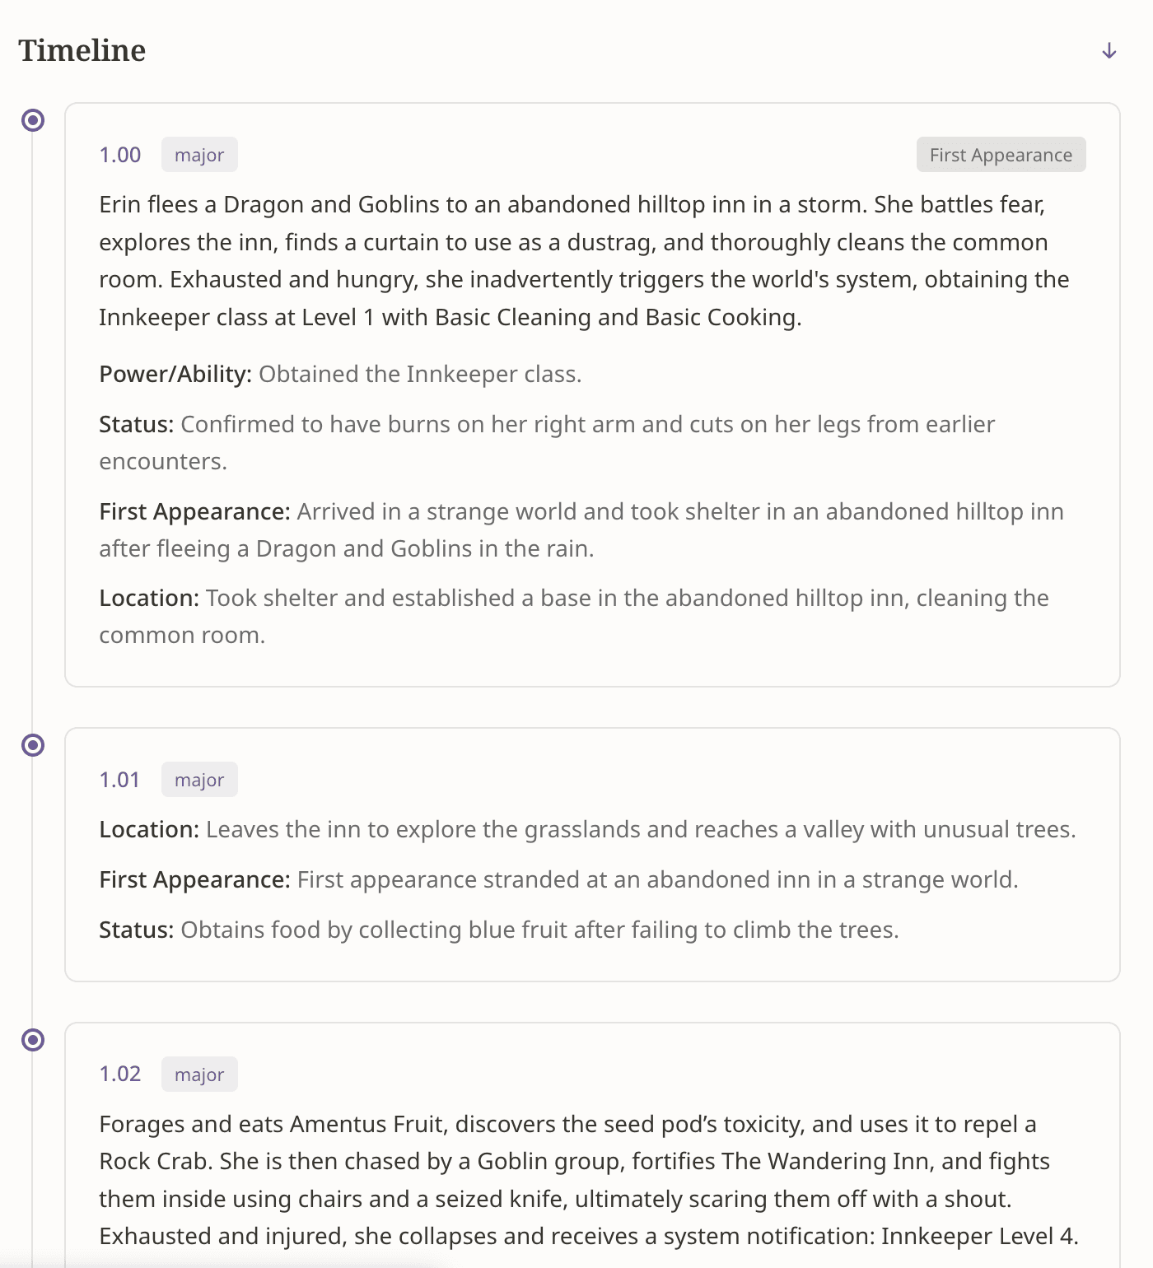Image resolution: width=1153 pixels, height=1268 pixels.
Task: Click the major badge on entry 1.00
Action: pos(198,154)
